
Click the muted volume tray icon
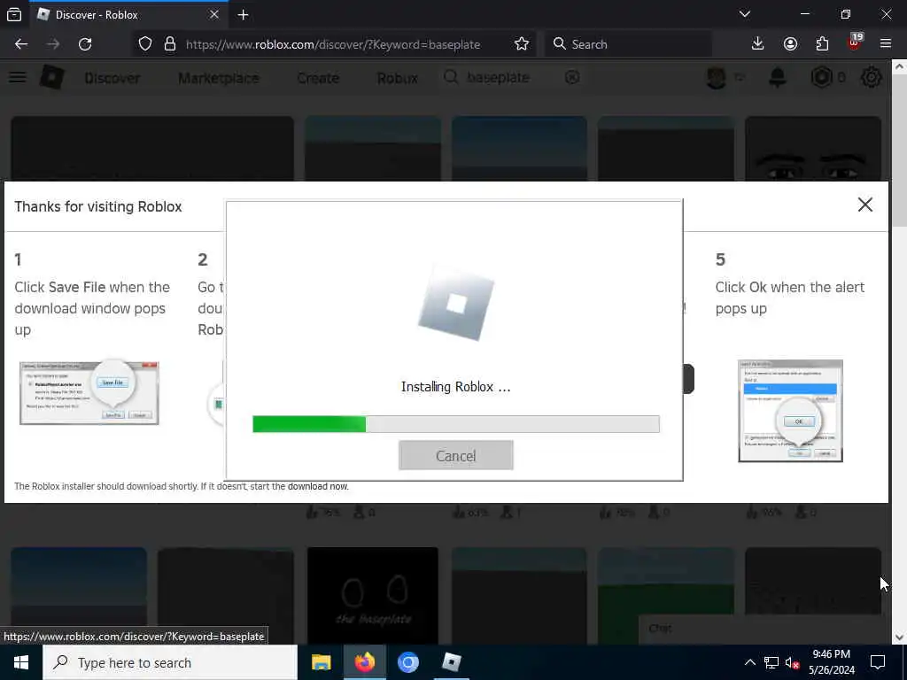coord(793,662)
